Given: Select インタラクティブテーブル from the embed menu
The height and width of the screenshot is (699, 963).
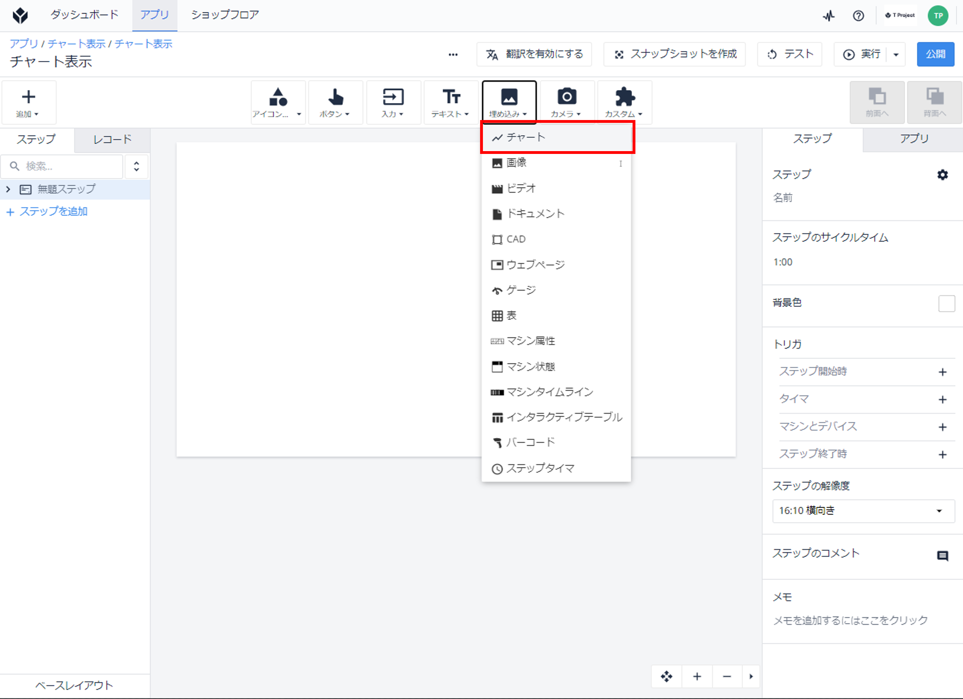Looking at the screenshot, I should click(x=557, y=417).
